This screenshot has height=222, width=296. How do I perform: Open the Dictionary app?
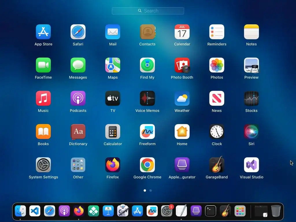(x=78, y=132)
